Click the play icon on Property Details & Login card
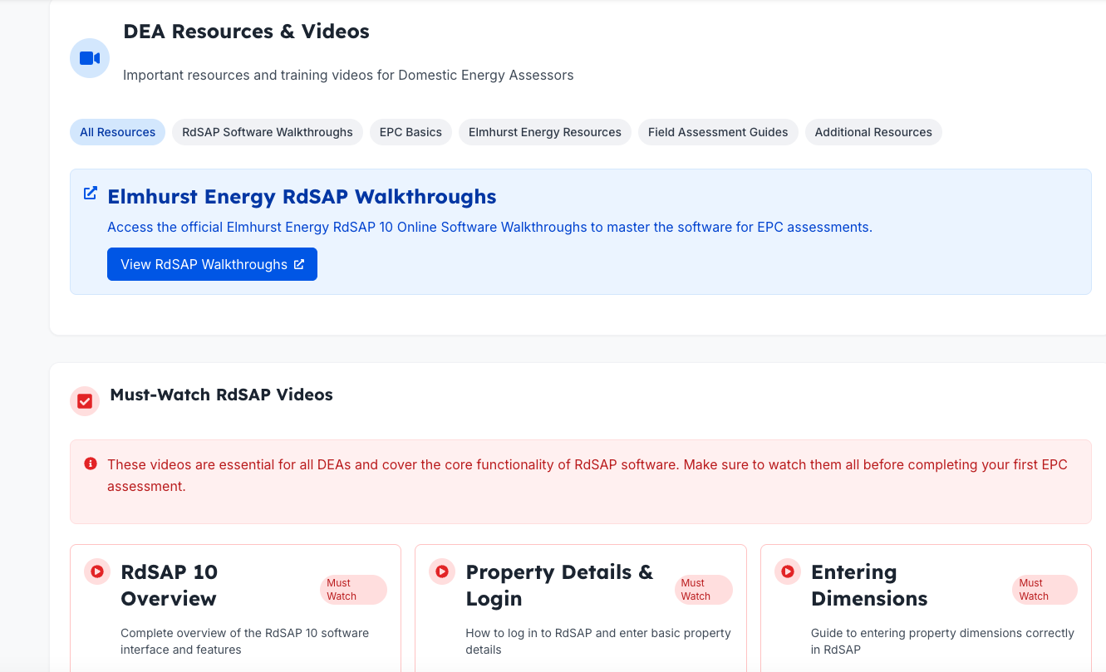Screen dimensions: 1106x672 tap(442, 571)
